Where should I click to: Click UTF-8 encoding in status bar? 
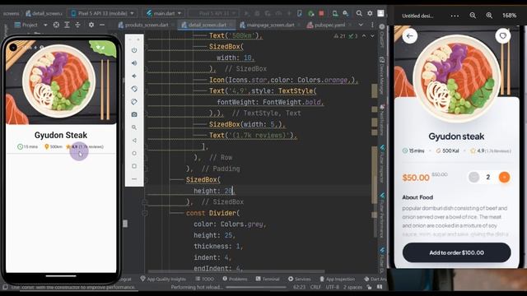point(332,287)
